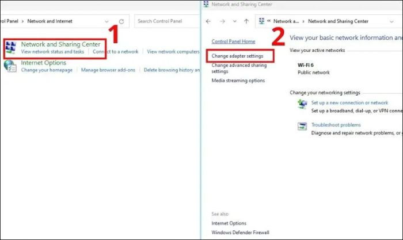Open Internet Options under See also
This screenshot has width=403, height=240.
pyautogui.click(x=229, y=223)
